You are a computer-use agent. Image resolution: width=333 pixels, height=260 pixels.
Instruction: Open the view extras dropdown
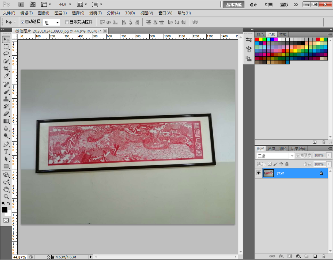coord(46,4)
